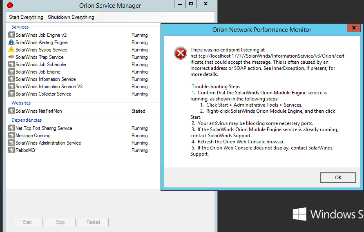364x232 pixels.
Task: Click the Net.Tcp Port Sharing Service icon
Action: pyautogui.click(x=11, y=128)
